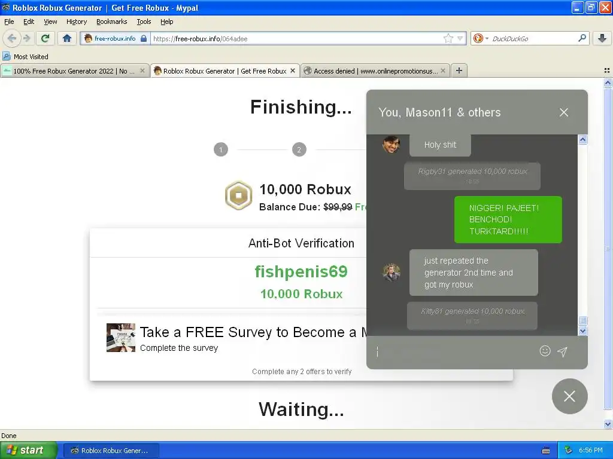Open the Edit menu
This screenshot has width=613, height=459.
tap(29, 22)
